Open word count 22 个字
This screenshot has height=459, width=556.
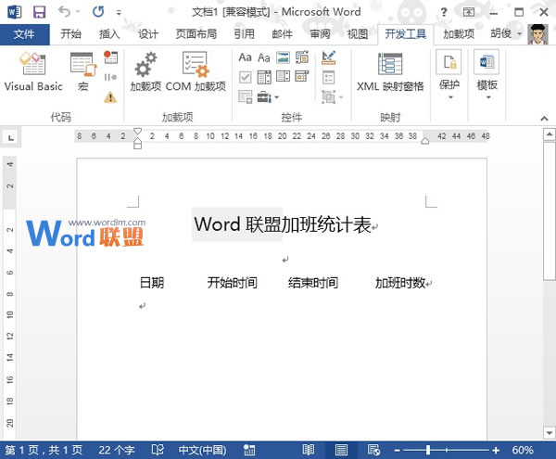(x=117, y=450)
